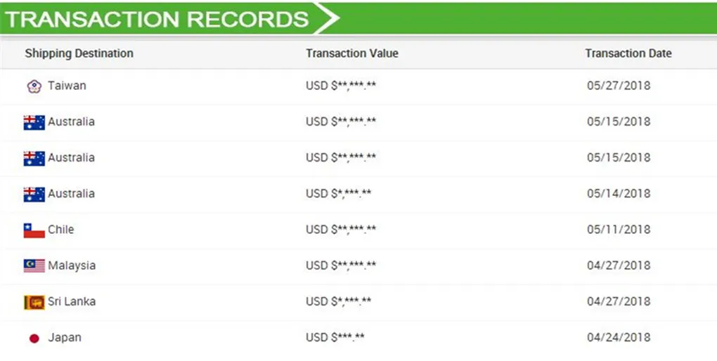Select the Japan destination name
Viewport: 717px width, 361px height.
64,338
